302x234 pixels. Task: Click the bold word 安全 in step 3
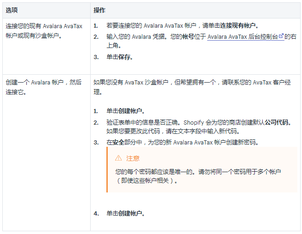[118, 142]
